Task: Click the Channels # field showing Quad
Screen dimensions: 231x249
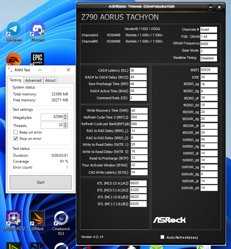Action: point(208,30)
